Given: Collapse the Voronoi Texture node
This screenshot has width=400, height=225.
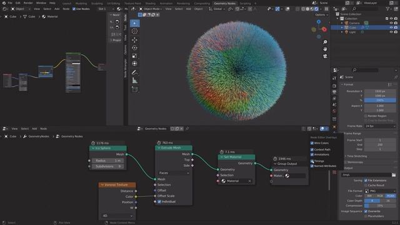Looking at the screenshot, I should pyautogui.click(x=102, y=185).
